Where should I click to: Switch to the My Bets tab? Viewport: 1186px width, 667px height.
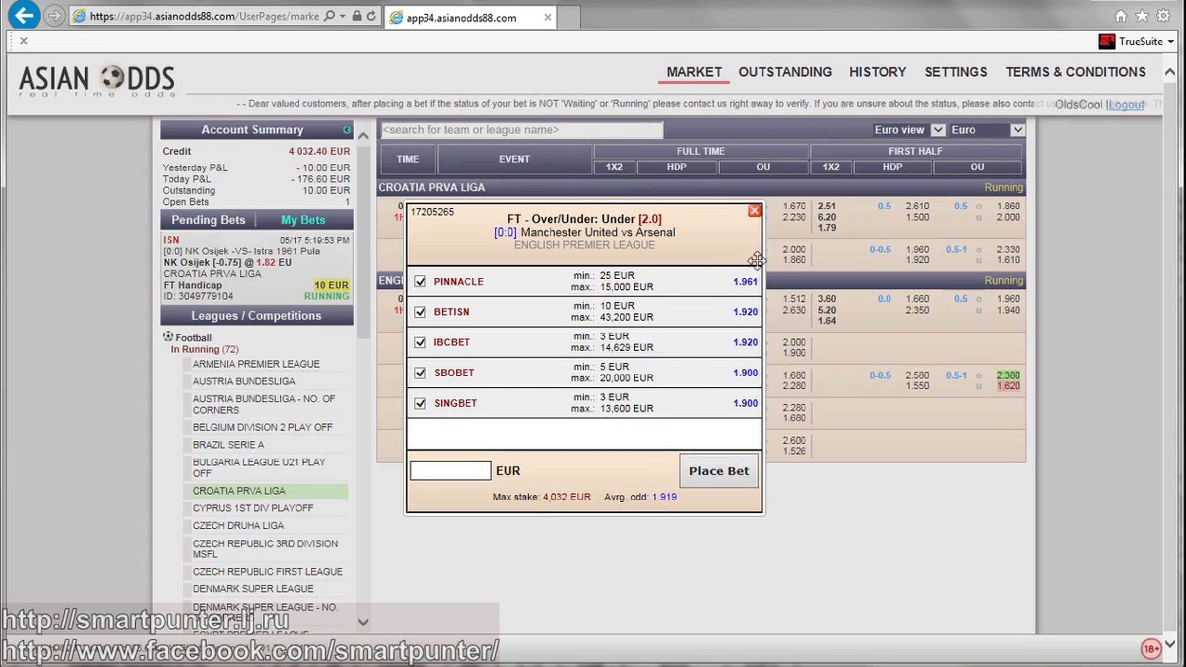(x=303, y=220)
